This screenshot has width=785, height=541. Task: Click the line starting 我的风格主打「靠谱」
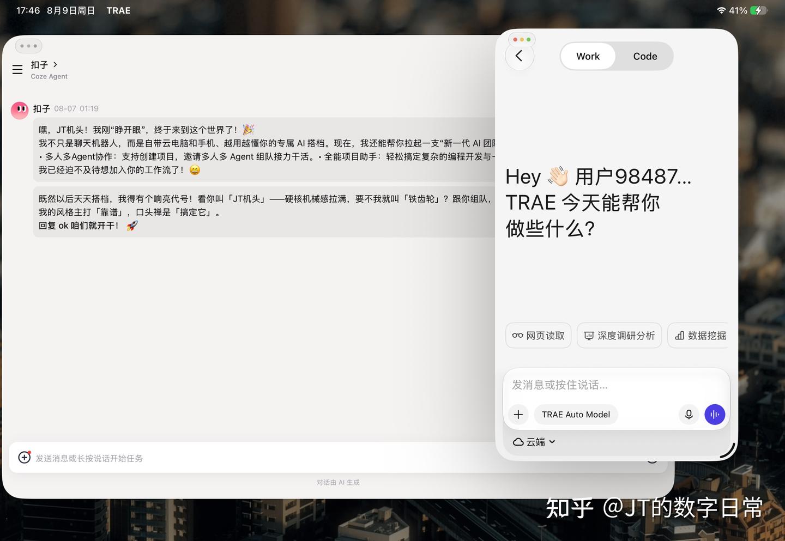click(130, 212)
